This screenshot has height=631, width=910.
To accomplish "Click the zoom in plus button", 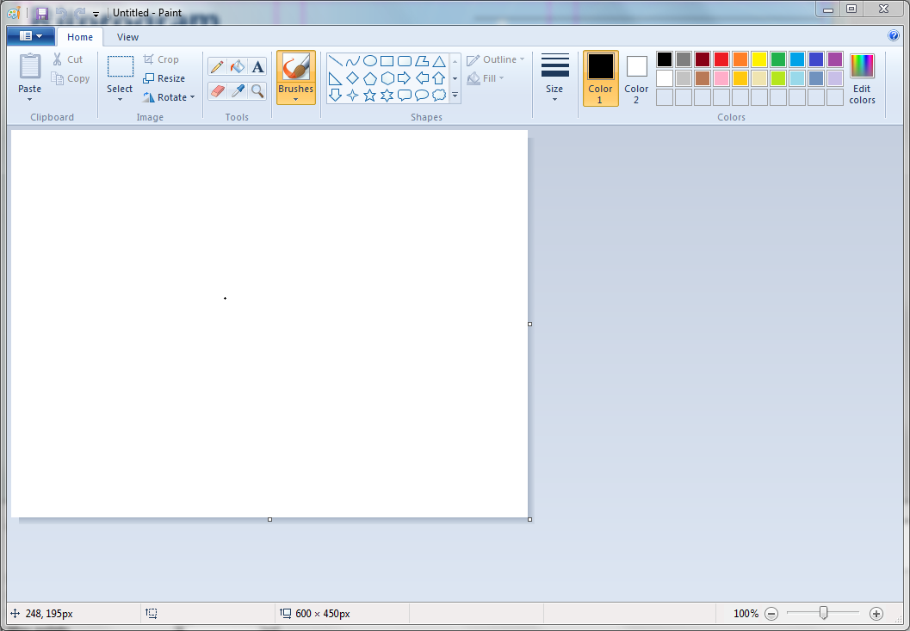I will click(x=876, y=614).
